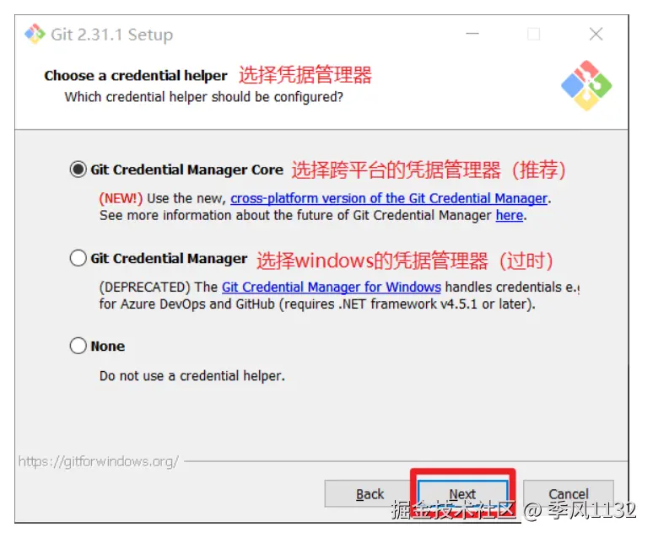Click the "None" label text
This screenshot has height=538, width=653.
pos(107,346)
